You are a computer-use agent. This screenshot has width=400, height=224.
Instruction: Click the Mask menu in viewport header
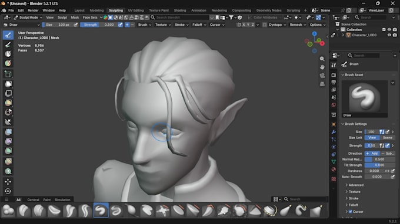click(x=75, y=18)
